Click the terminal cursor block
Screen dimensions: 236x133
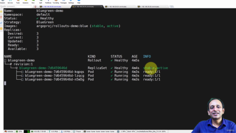click(5, 83)
